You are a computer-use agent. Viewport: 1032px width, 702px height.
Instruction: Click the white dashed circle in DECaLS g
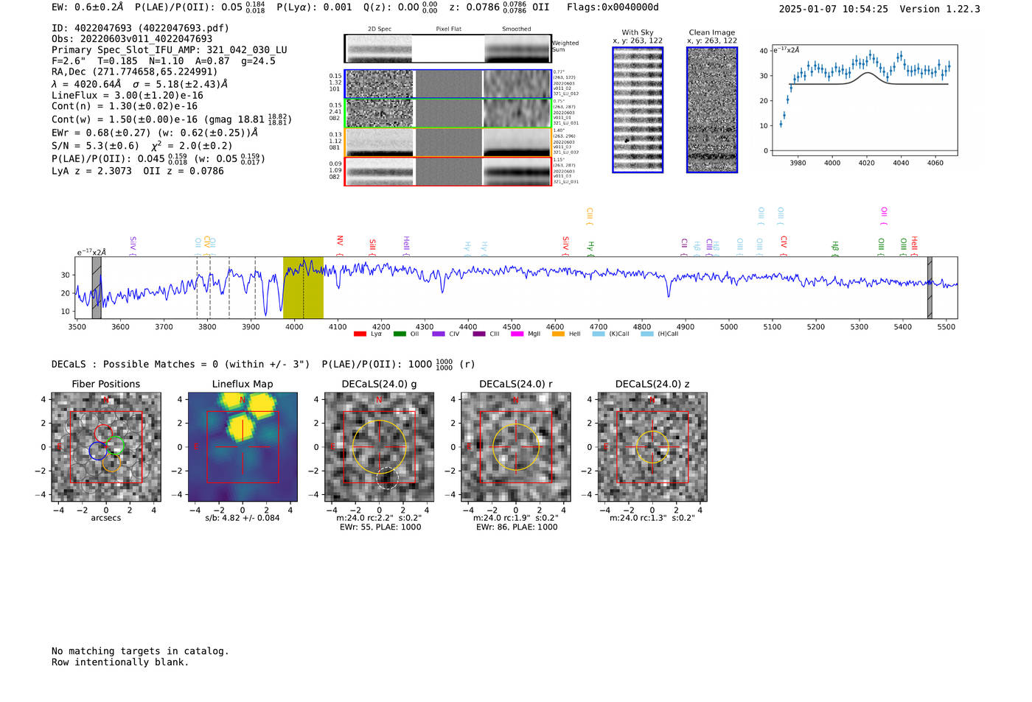tap(387, 479)
